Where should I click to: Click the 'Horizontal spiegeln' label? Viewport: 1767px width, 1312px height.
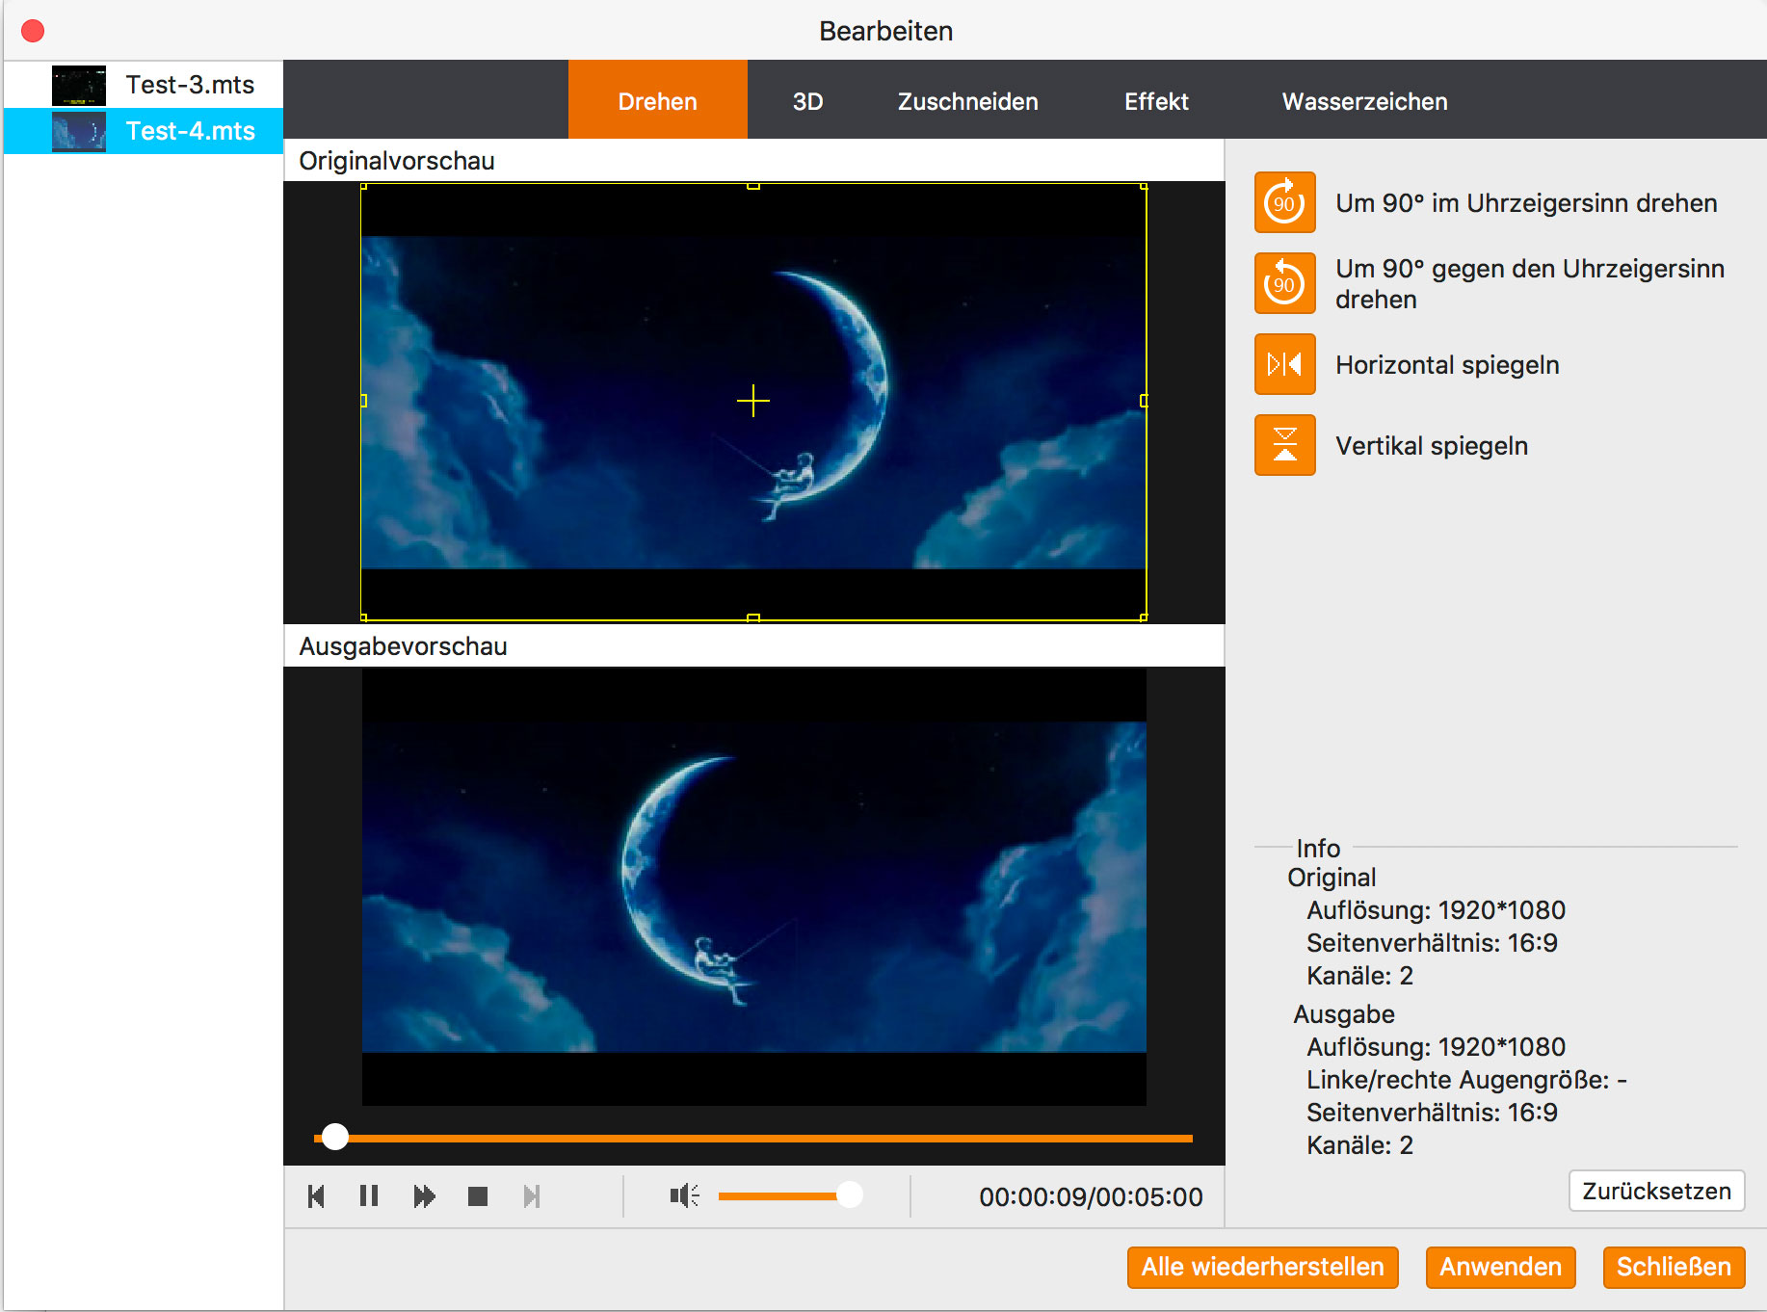1447,365
